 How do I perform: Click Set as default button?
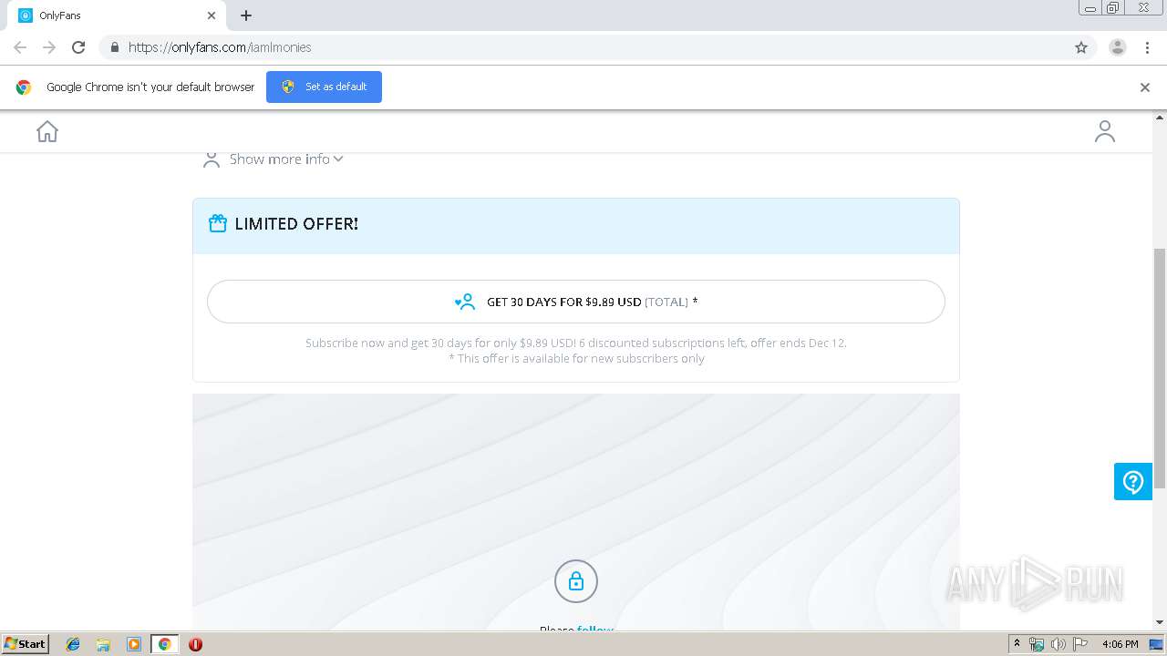(x=324, y=87)
